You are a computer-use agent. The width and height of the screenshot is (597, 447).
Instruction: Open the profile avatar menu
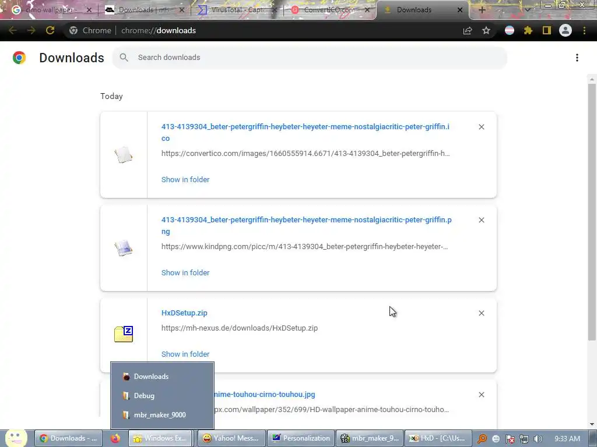[566, 30]
